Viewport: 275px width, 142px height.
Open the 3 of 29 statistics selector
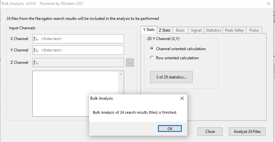tap(171, 77)
